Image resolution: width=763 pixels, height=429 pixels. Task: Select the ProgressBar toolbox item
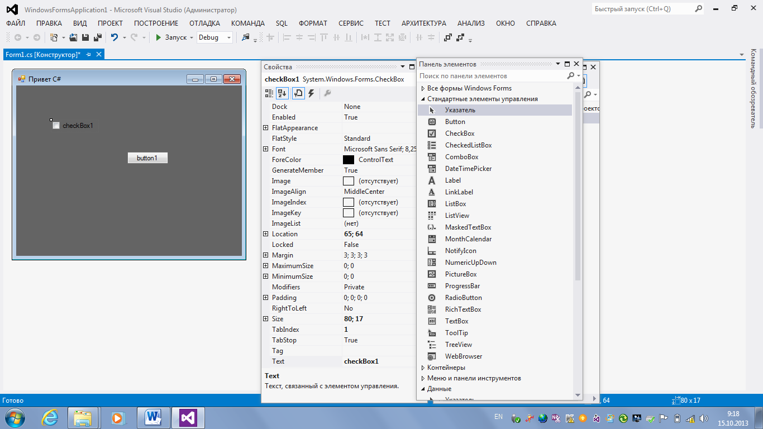pos(495,286)
